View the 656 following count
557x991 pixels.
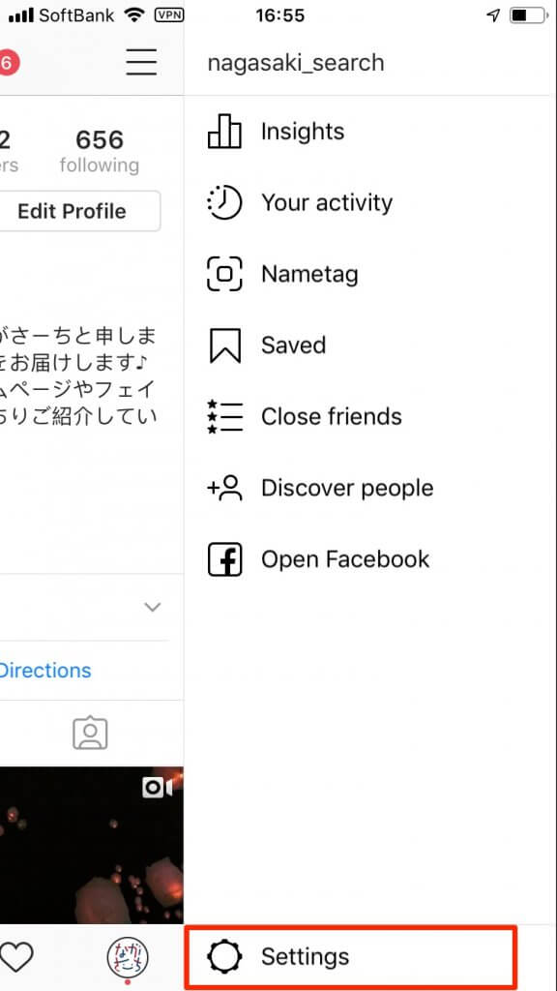[100, 151]
